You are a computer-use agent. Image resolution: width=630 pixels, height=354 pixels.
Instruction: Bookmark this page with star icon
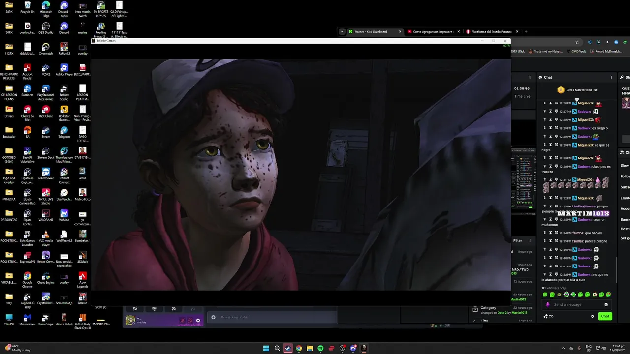(x=577, y=42)
